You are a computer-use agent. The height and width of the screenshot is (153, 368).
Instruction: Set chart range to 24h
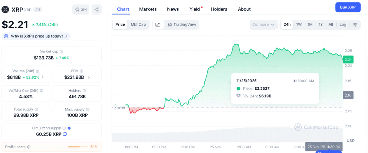click(x=287, y=25)
